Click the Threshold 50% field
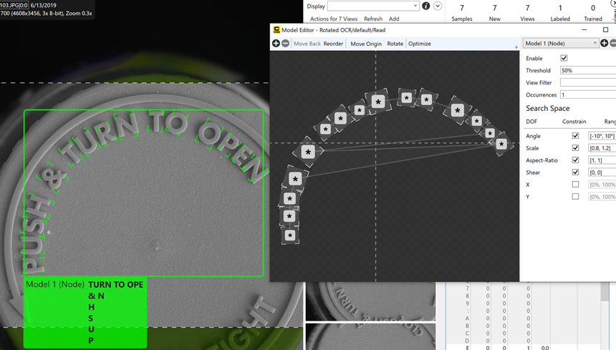Viewport: 616px width, 350px height. coord(587,71)
